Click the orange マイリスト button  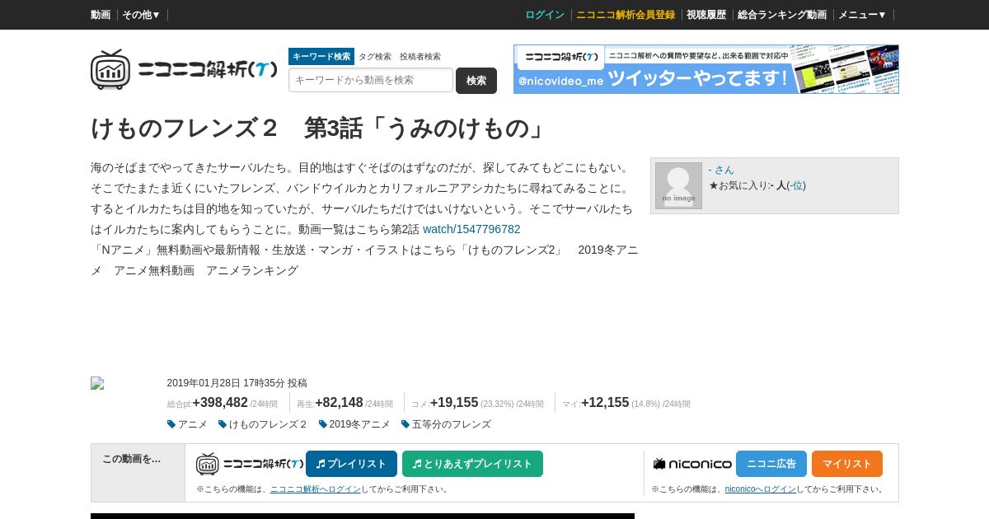pos(847,464)
